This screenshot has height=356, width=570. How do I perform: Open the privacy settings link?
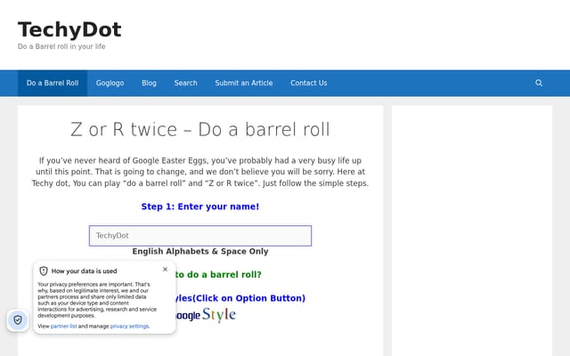[129, 327]
